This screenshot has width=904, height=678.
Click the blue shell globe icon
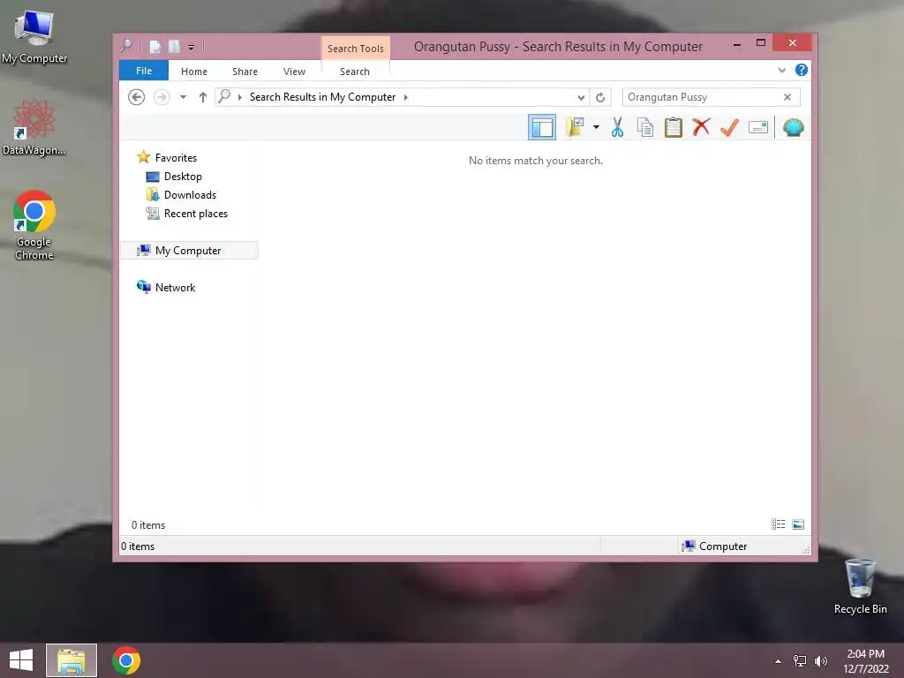pyautogui.click(x=794, y=127)
